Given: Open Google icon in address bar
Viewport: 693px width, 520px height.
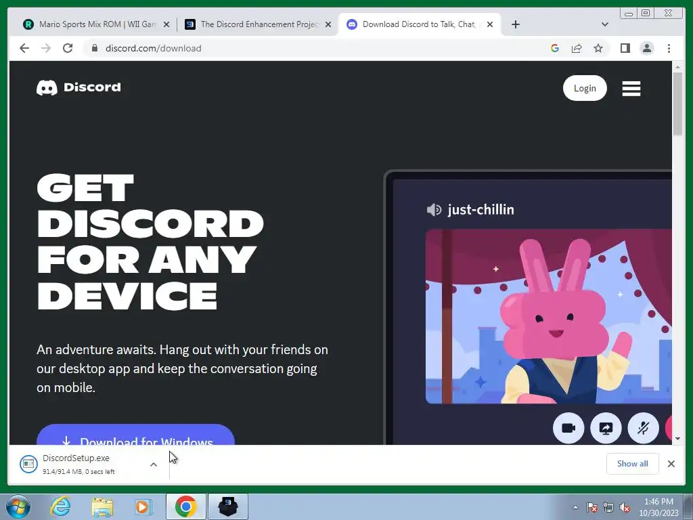Looking at the screenshot, I should [x=555, y=48].
